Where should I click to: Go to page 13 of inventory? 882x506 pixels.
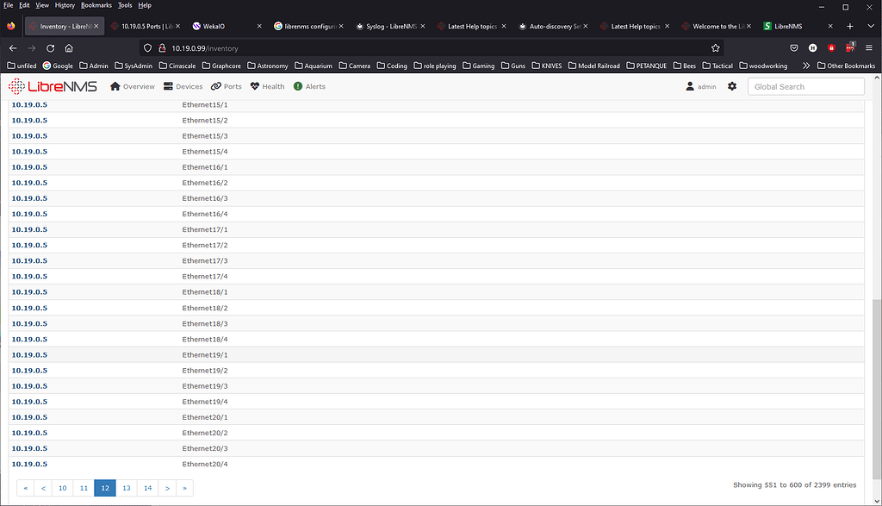(126, 488)
